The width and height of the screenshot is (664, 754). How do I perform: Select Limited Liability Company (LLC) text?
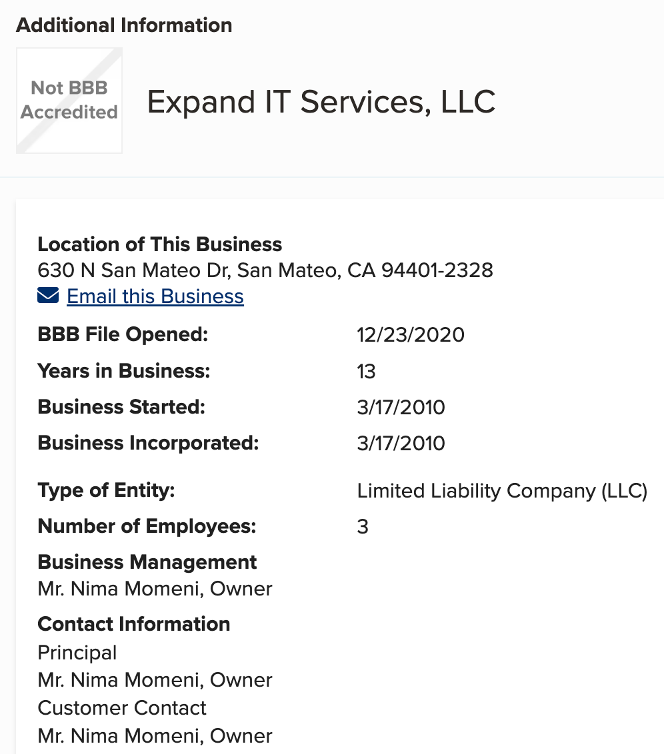pos(502,491)
